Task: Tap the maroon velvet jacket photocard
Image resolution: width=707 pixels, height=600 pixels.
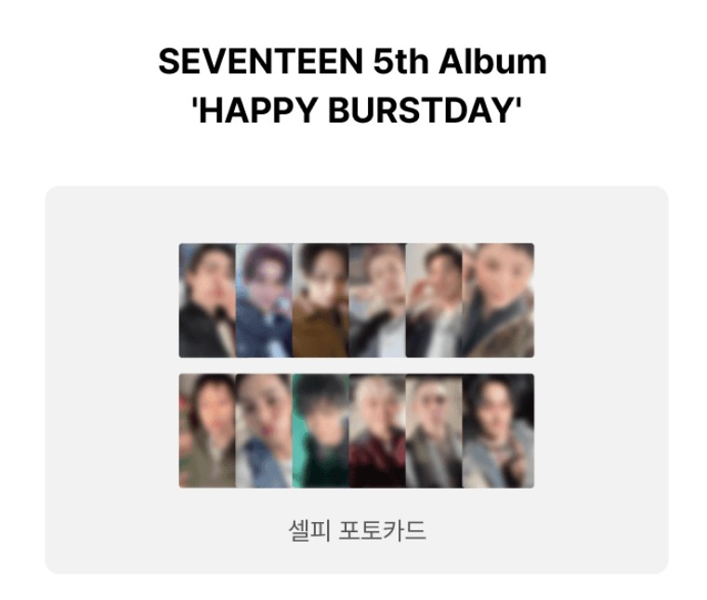Action: pyautogui.click(x=378, y=431)
